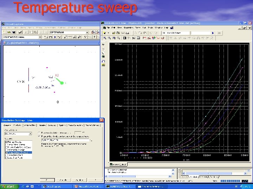The image size is (253, 189).
Task: Toggle the Primary Sweep checkbox
Action: click(6, 142)
